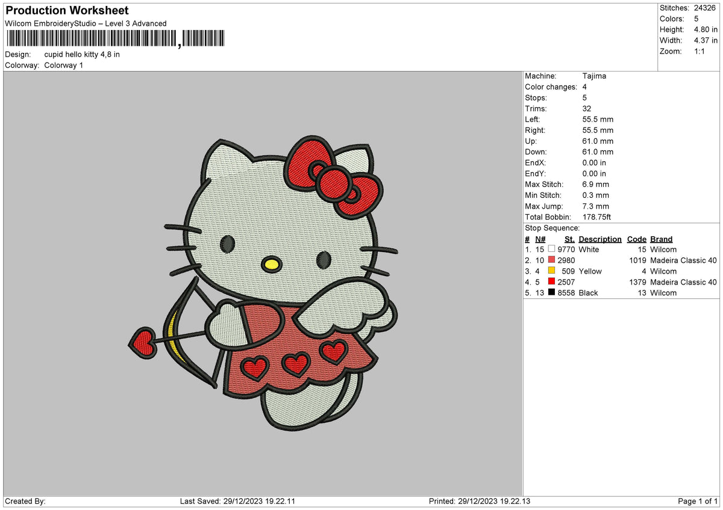Select the 'Trims:' value 32
723x510 pixels.
click(587, 108)
